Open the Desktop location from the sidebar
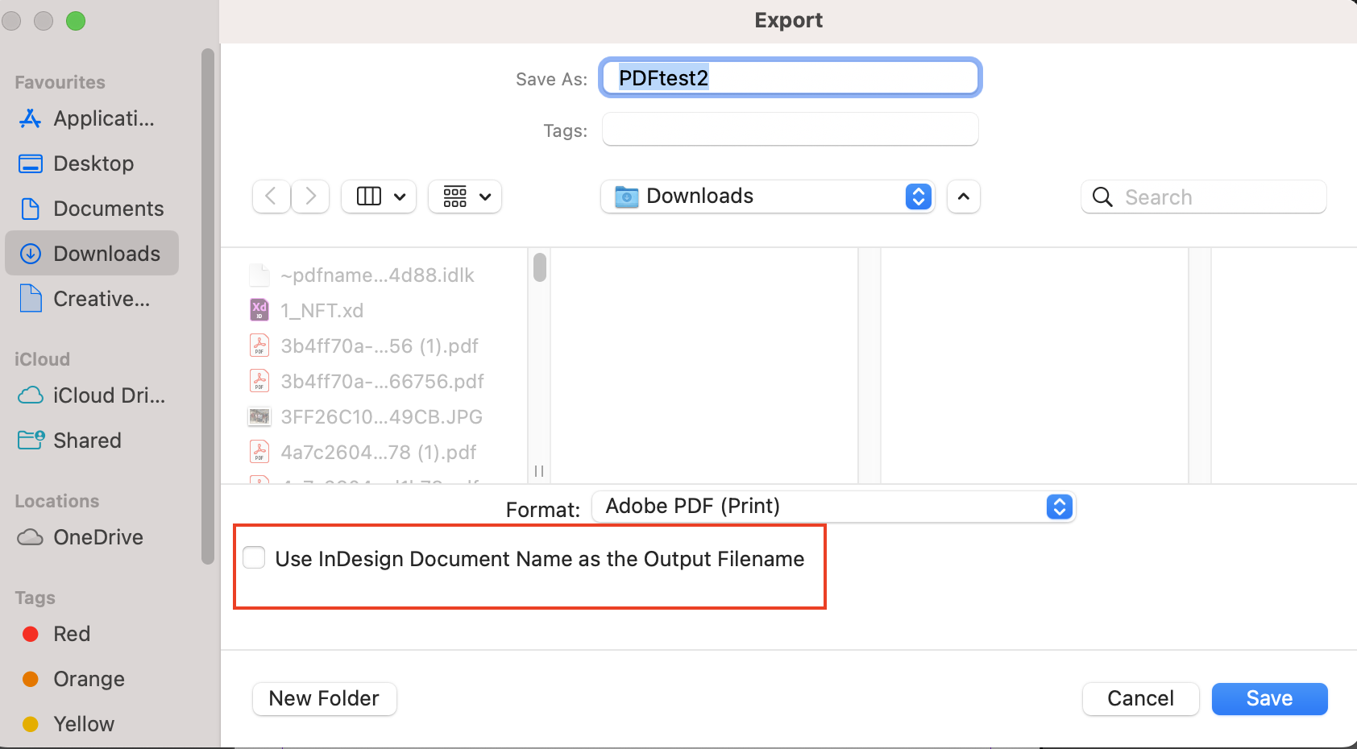The image size is (1357, 749). pos(30,163)
